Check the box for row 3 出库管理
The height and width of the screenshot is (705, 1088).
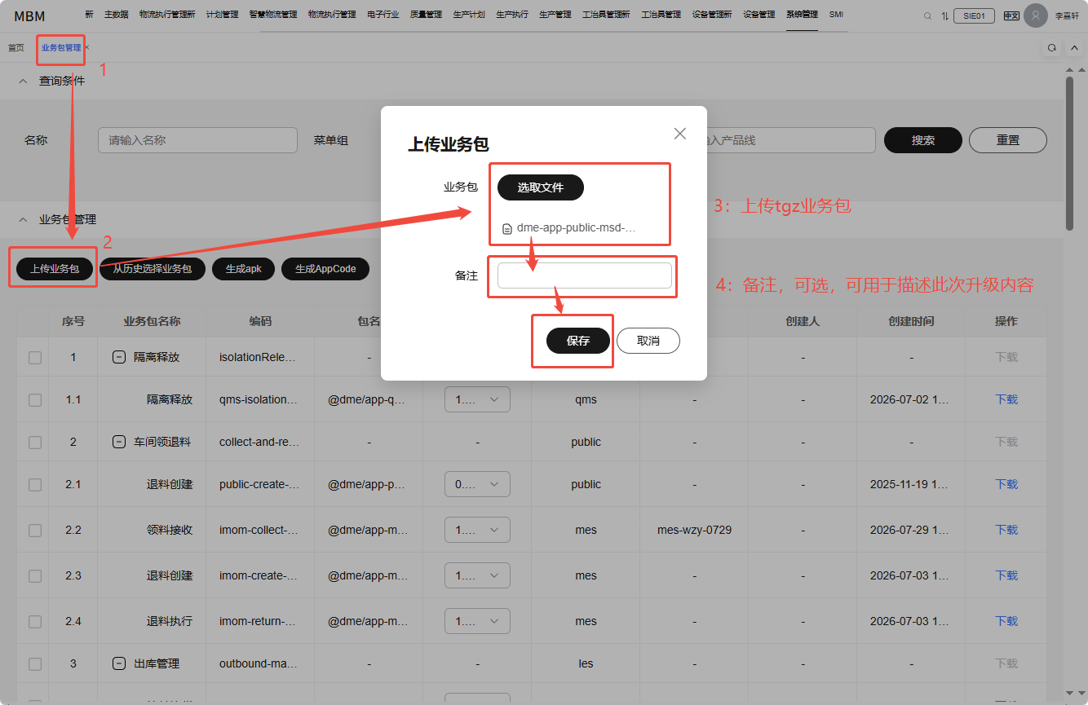(x=35, y=663)
